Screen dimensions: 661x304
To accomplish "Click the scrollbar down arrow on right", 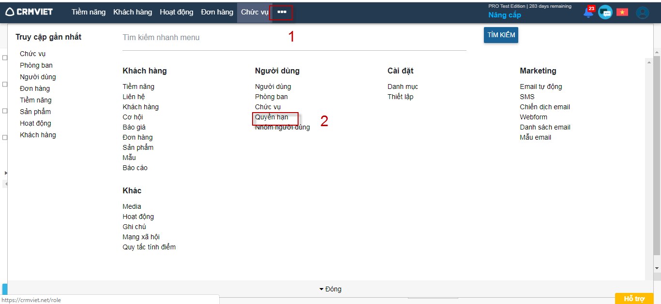I will click(657, 268).
